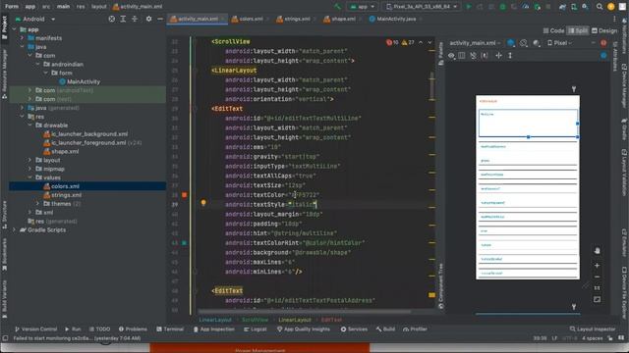Open the Terminal tool window
The width and height of the screenshot is (629, 353).
(x=170, y=329)
